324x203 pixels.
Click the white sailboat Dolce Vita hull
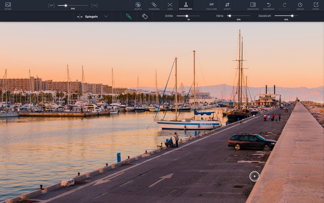point(188,125)
